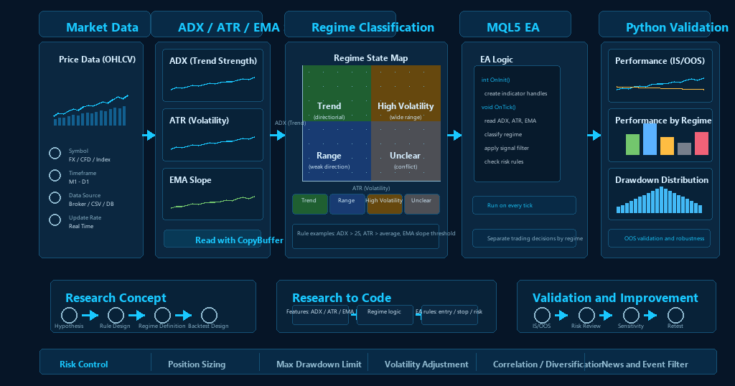Click the Rule Design step circle
The image size is (735, 386).
click(x=116, y=315)
